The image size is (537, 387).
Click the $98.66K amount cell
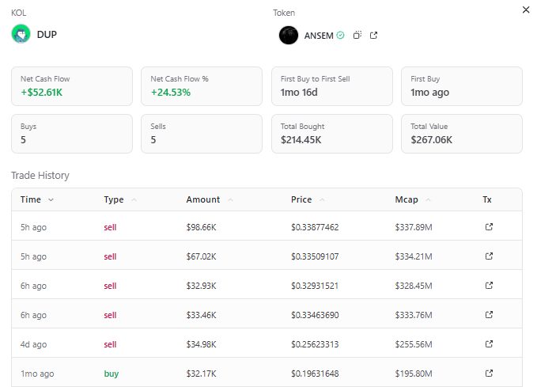pyautogui.click(x=201, y=227)
